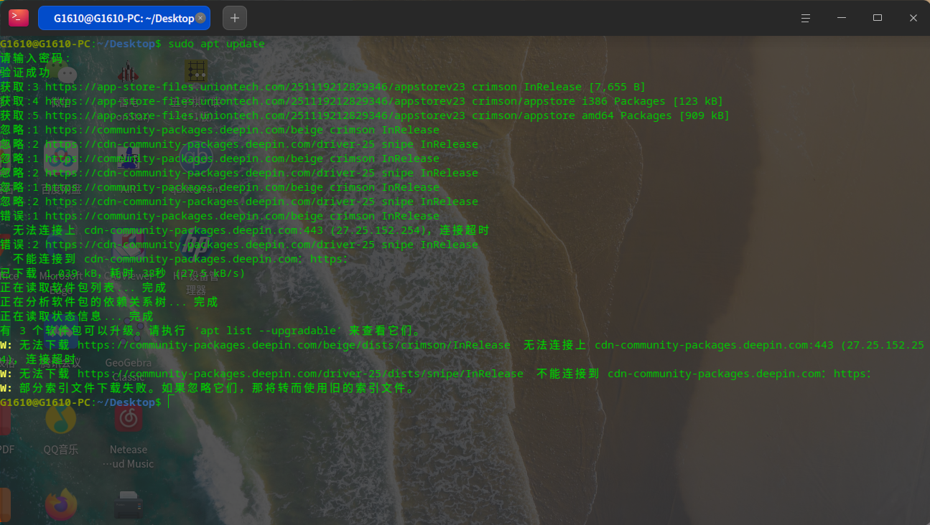Viewport: 930px width, 525px height.
Task: Click the 'sudo apt update' command text
Action: coord(216,44)
